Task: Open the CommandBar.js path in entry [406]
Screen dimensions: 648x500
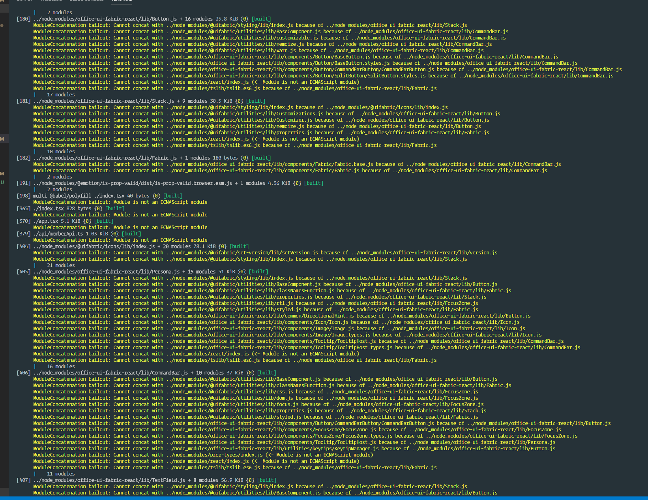Action: pos(110,373)
